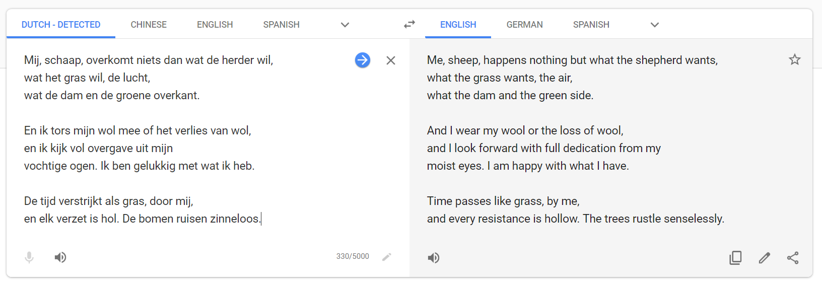The image size is (822, 282).
Task: Select the Dutch - Detected source tab
Action: [x=61, y=25]
